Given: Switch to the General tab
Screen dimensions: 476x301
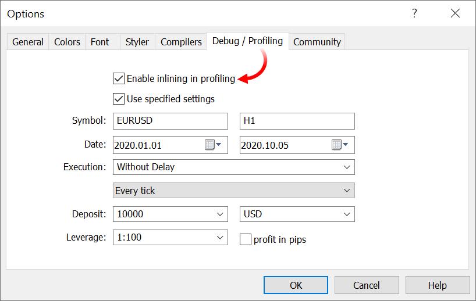Looking at the screenshot, I should [x=28, y=42].
